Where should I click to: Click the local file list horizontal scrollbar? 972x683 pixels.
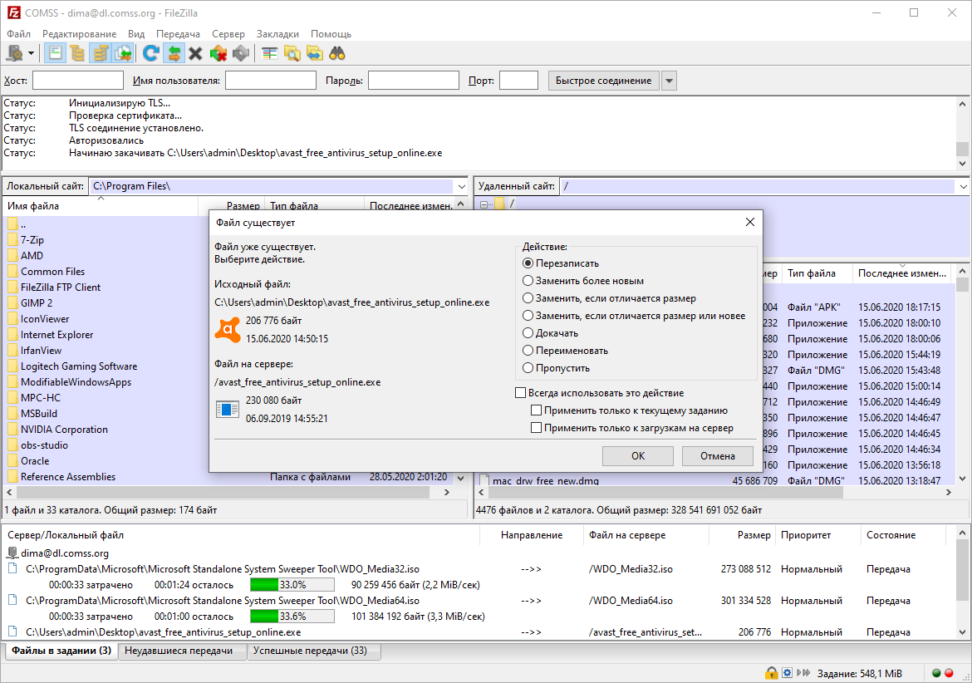(x=223, y=492)
